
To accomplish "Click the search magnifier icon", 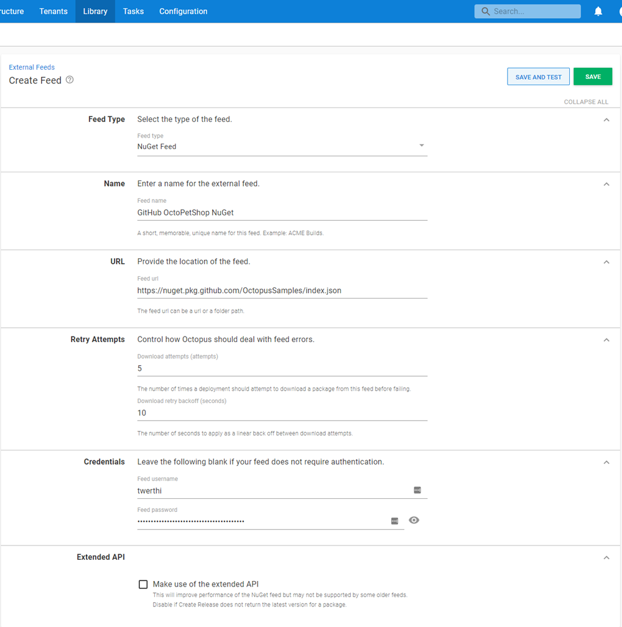I will (x=485, y=11).
